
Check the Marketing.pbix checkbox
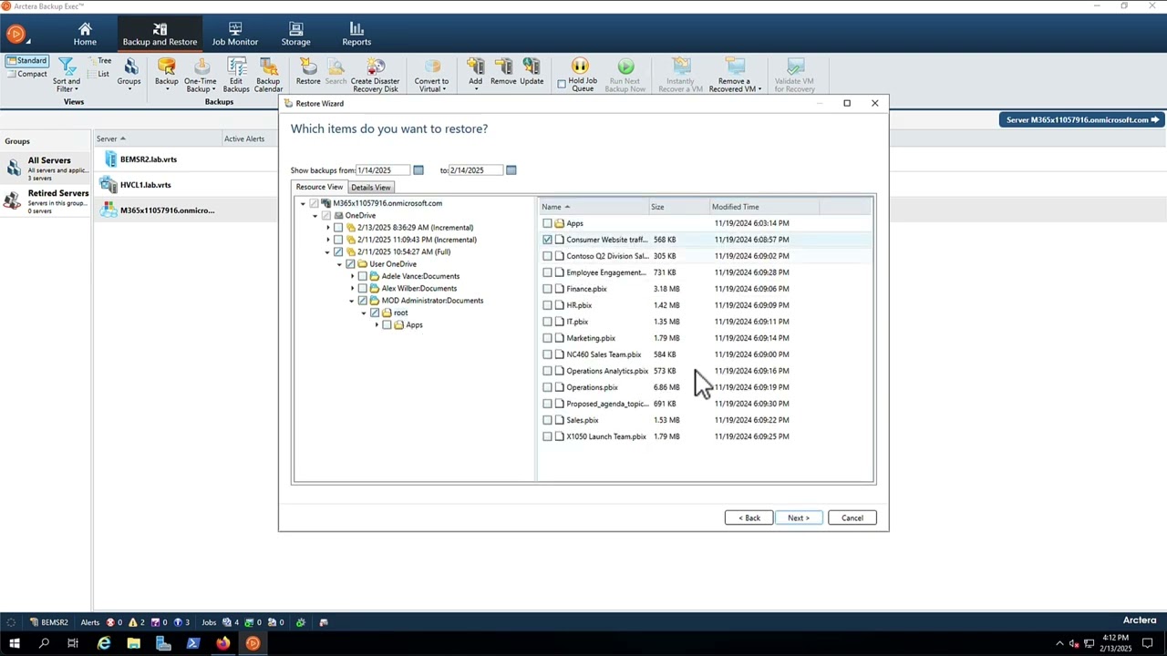pos(547,338)
